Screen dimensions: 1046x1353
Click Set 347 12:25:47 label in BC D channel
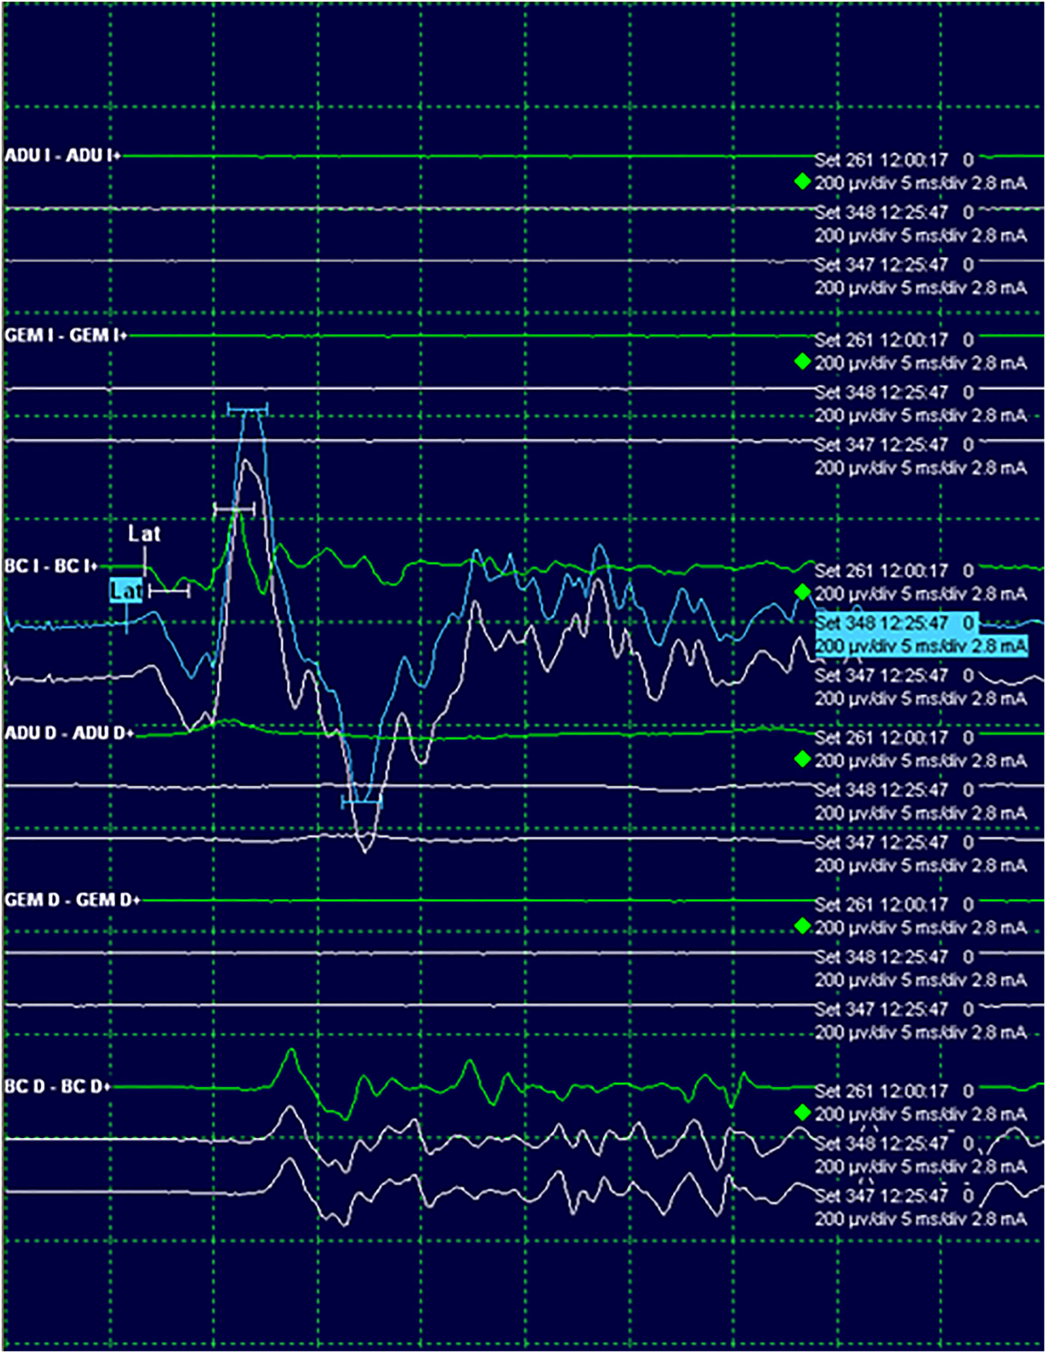coord(880,1195)
